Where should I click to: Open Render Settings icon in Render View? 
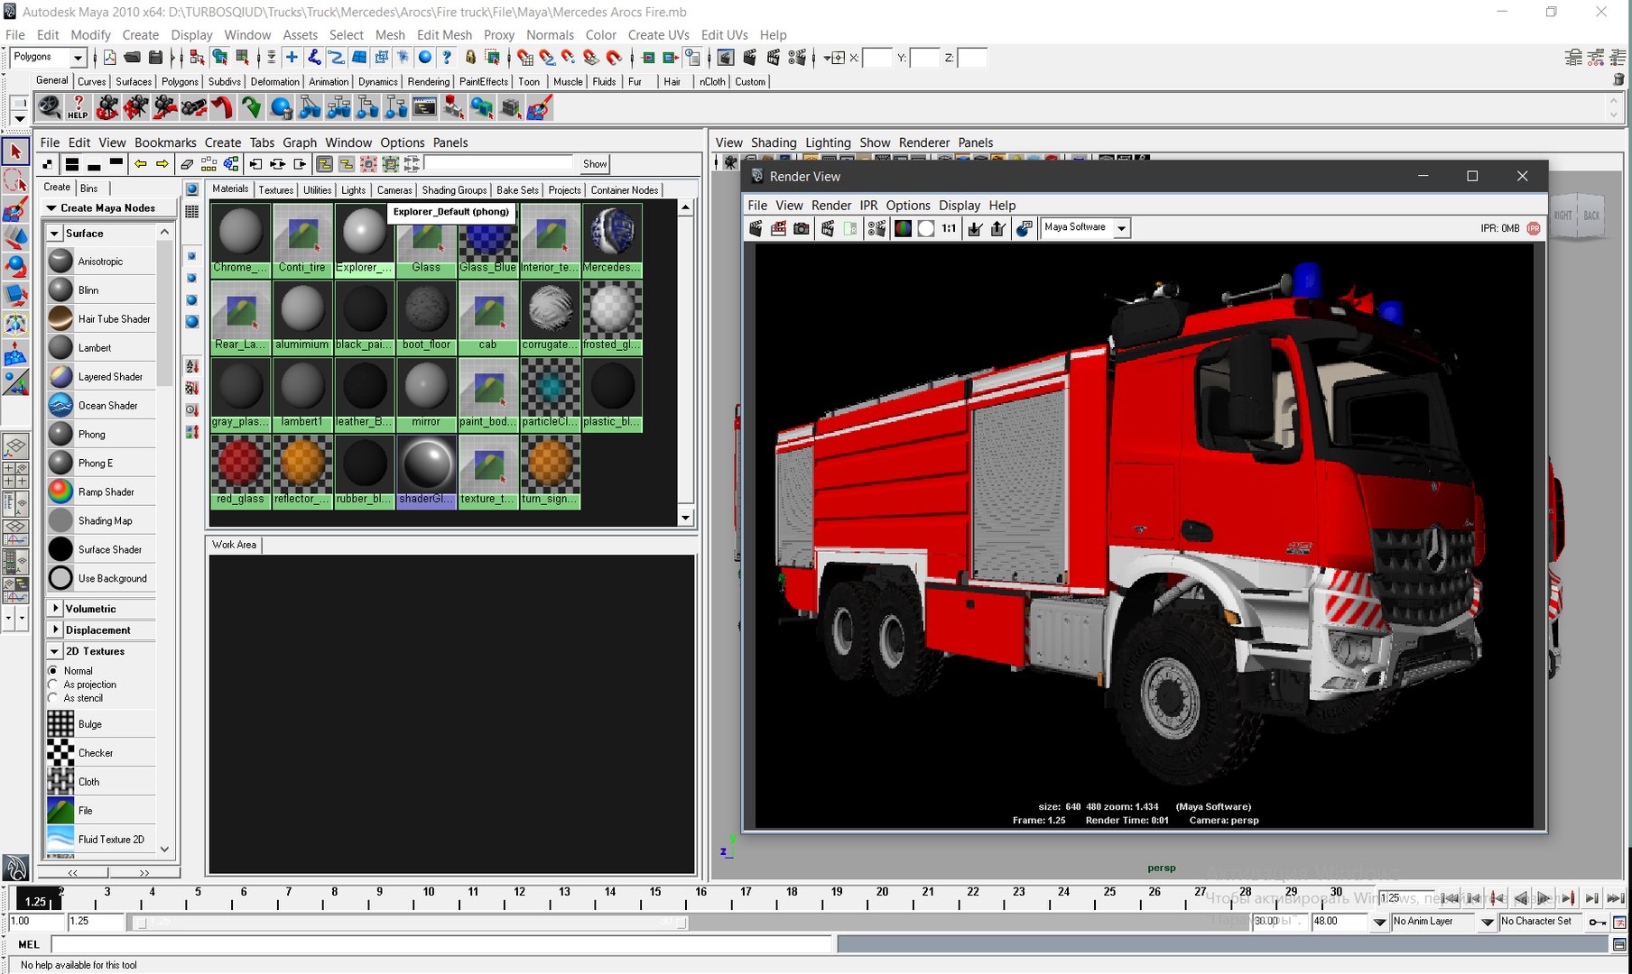tap(876, 228)
